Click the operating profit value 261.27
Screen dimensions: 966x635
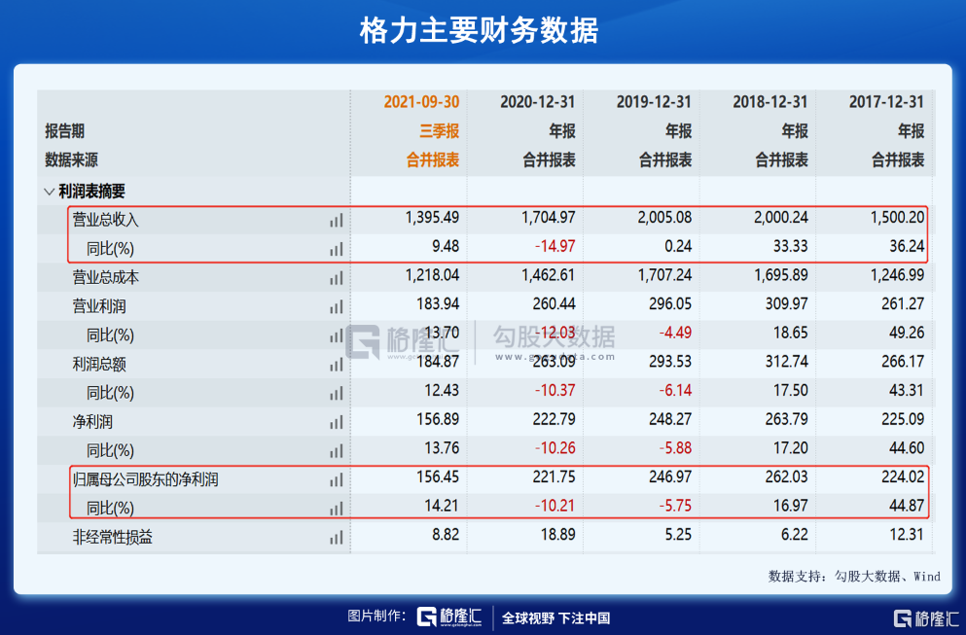(903, 303)
